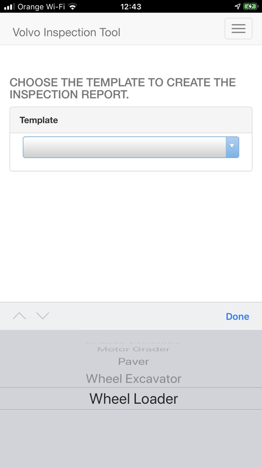Open the Template dropdown arrow
The image size is (262, 467).
(x=232, y=147)
